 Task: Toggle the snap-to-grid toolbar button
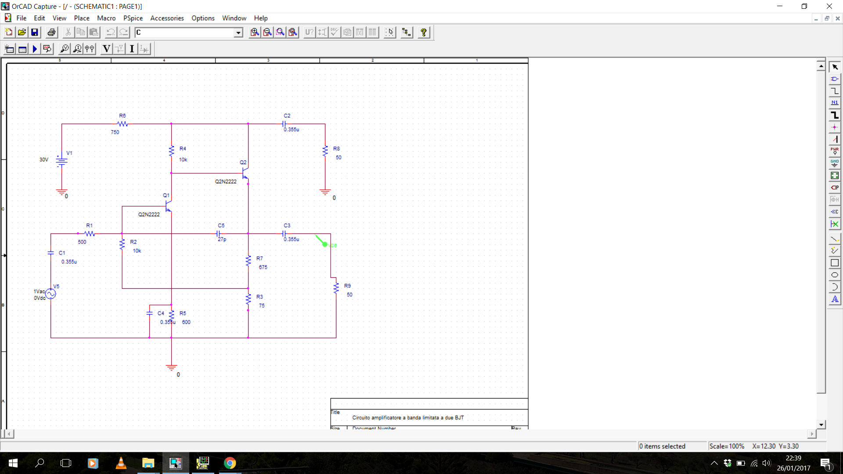(x=389, y=32)
